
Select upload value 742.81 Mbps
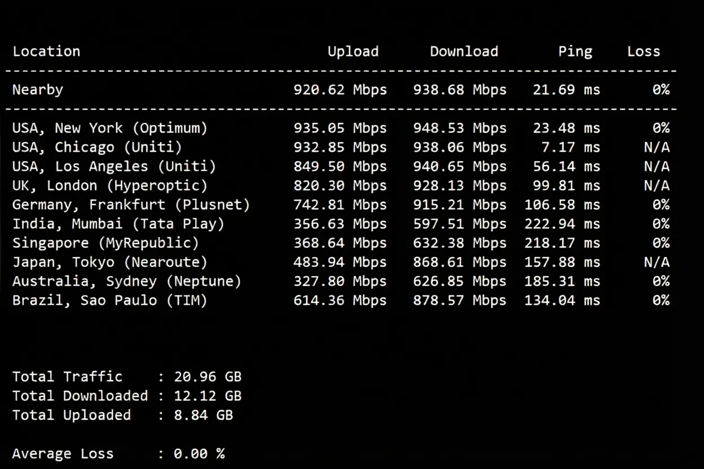click(x=340, y=205)
